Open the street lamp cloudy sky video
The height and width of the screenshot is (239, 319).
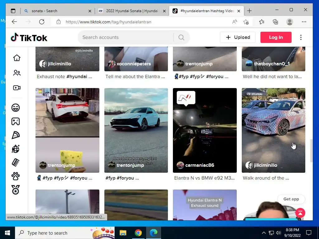click(67, 202)
